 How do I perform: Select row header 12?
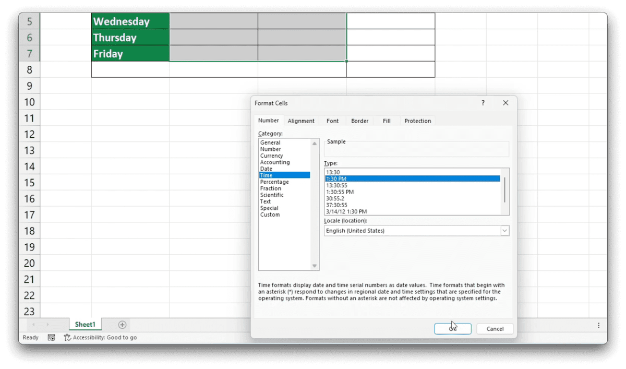tap(29, 134)
